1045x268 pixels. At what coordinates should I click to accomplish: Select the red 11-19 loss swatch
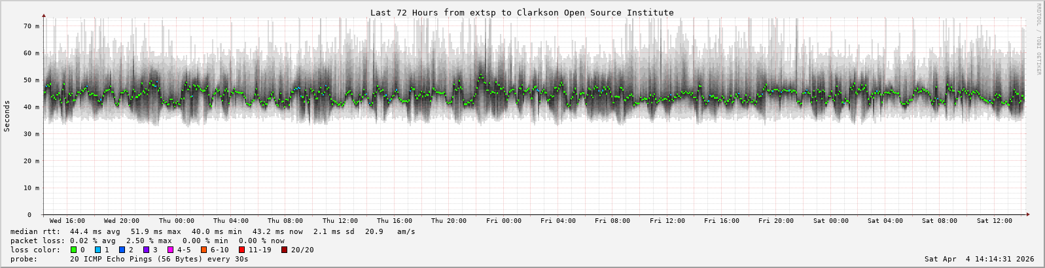click(241, 250)
